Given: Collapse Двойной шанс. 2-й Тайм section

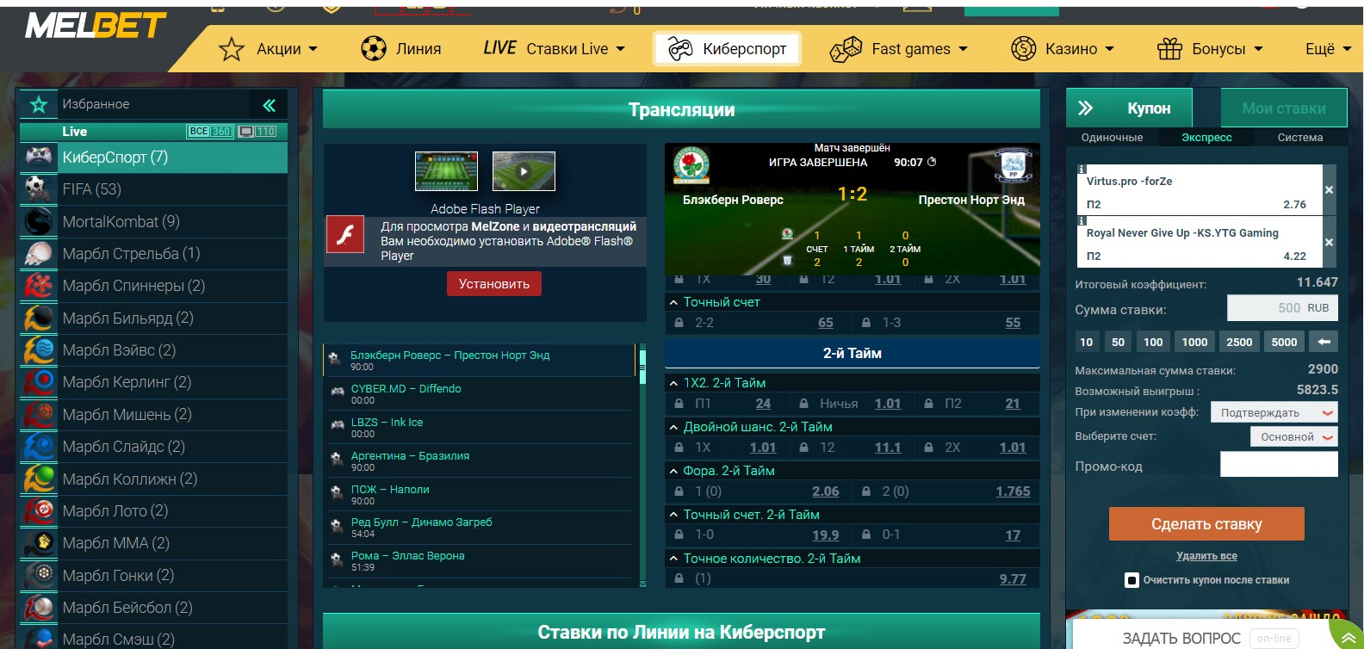Looking at the screenshot, I should (674, 427).
